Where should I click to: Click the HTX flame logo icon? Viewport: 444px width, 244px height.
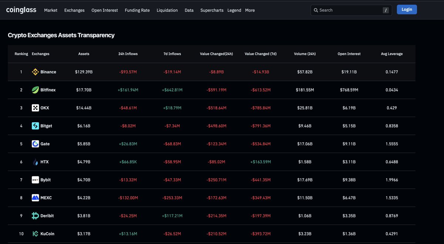35,162
